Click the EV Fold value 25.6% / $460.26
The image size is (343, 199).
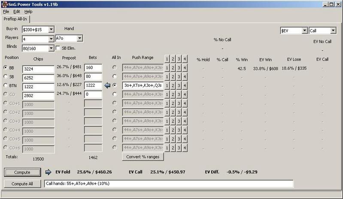[94, 172]
